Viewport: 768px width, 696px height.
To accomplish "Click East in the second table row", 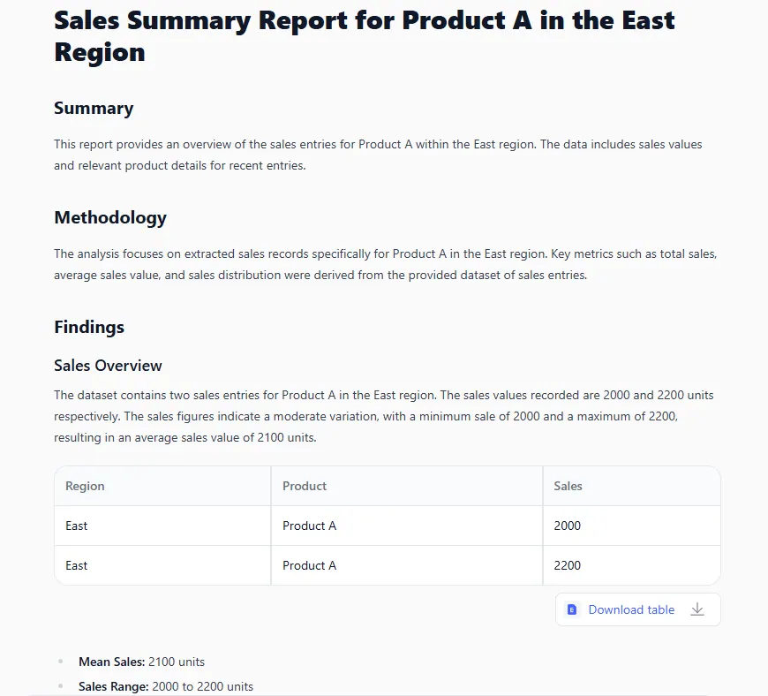I will [77, 565].
